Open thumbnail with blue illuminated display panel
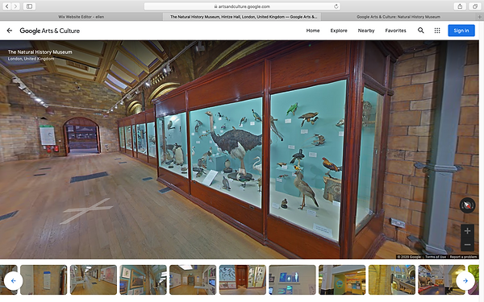This screenshot has height=302, width=484. [x=292, y=279]
